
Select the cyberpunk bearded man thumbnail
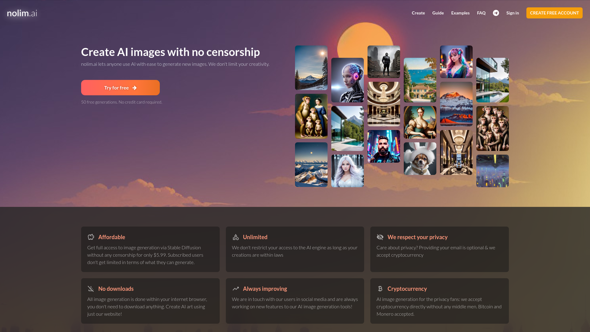click(383, 146)
